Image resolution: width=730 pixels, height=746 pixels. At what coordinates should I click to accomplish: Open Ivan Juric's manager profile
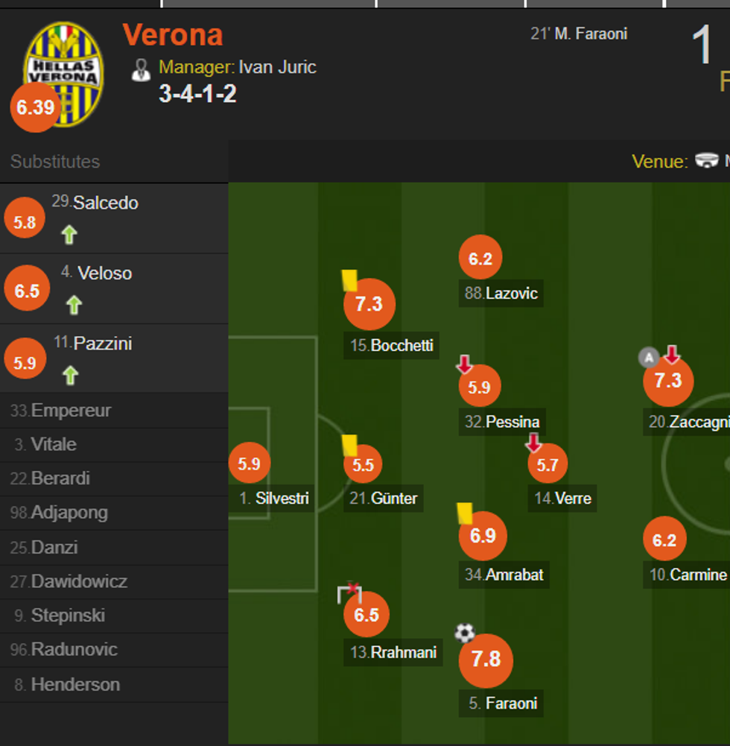point(276,67)
